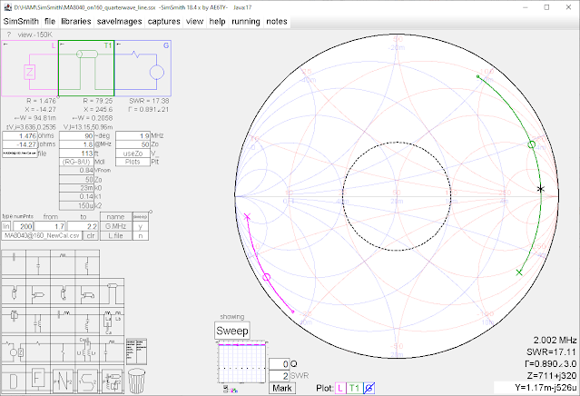Select the transformer Cw Lt Lr component
Viewport: 580px width, 396px height.
[x=87, y=350]
